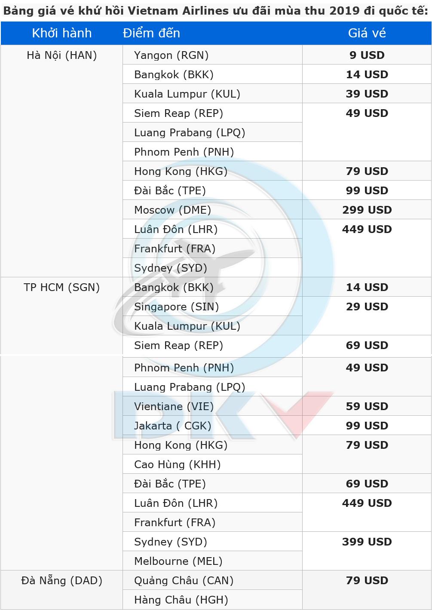Click the 9 USD price cell
The width and height of the screenshot is (432, 610).
coord(367,55)
